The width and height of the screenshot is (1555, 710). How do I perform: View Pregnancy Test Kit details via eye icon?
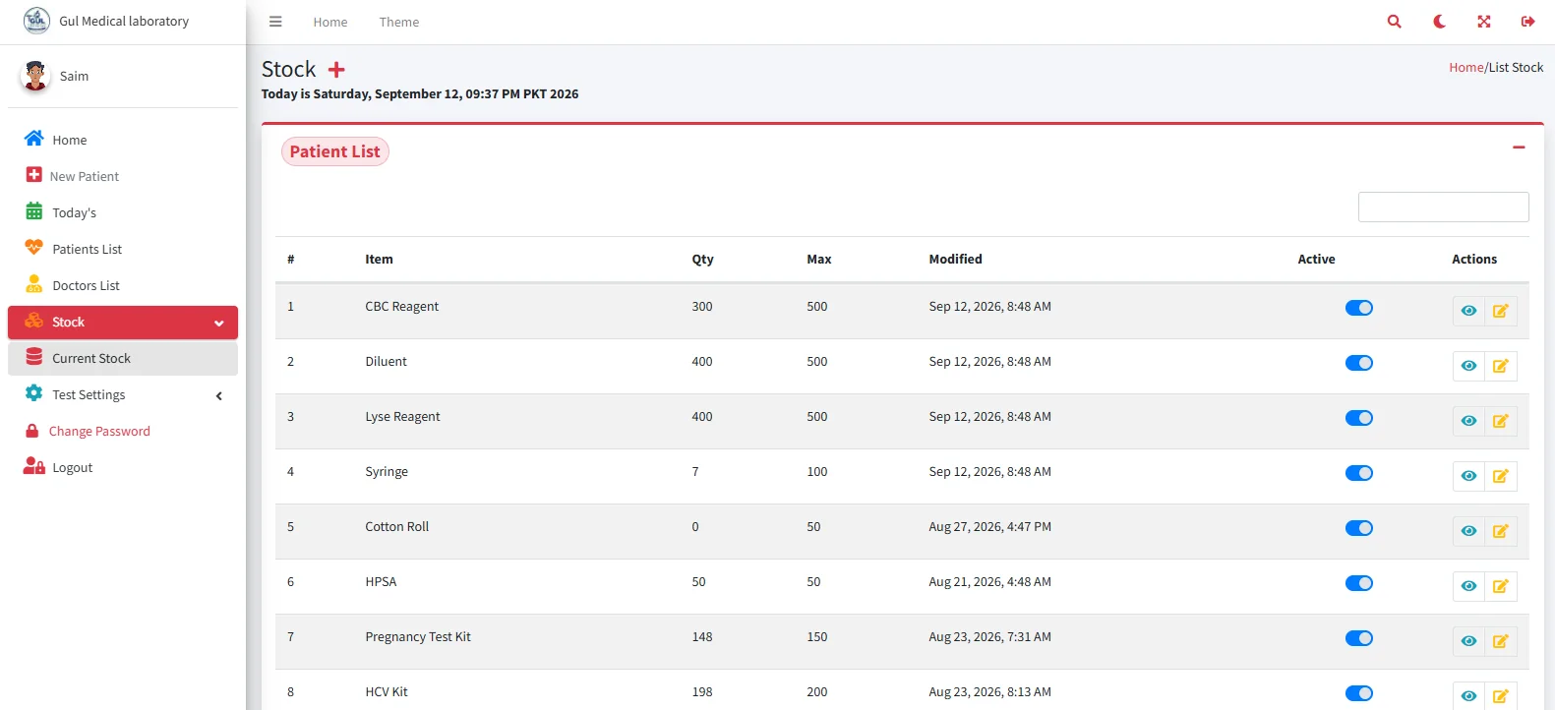[1468, 641]
